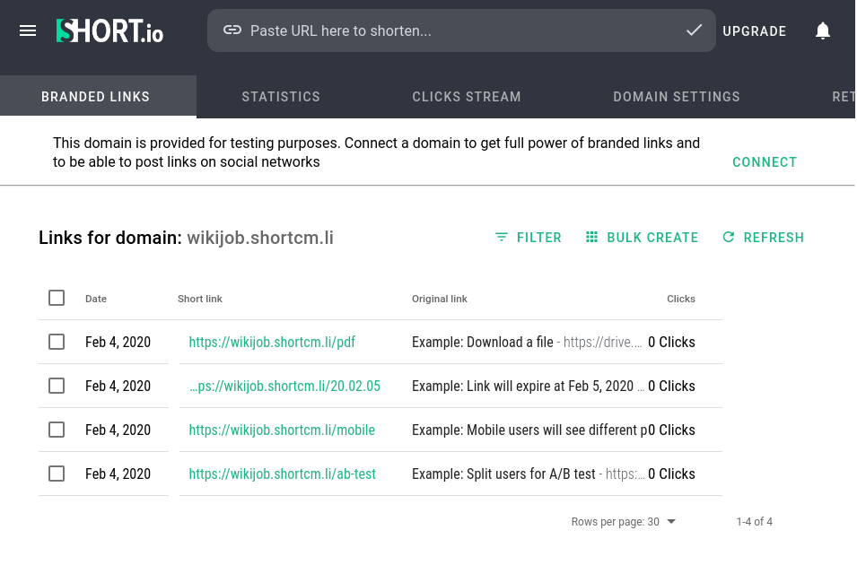
Task: Check the box for the pdf link row
Action: click(57, 342)
